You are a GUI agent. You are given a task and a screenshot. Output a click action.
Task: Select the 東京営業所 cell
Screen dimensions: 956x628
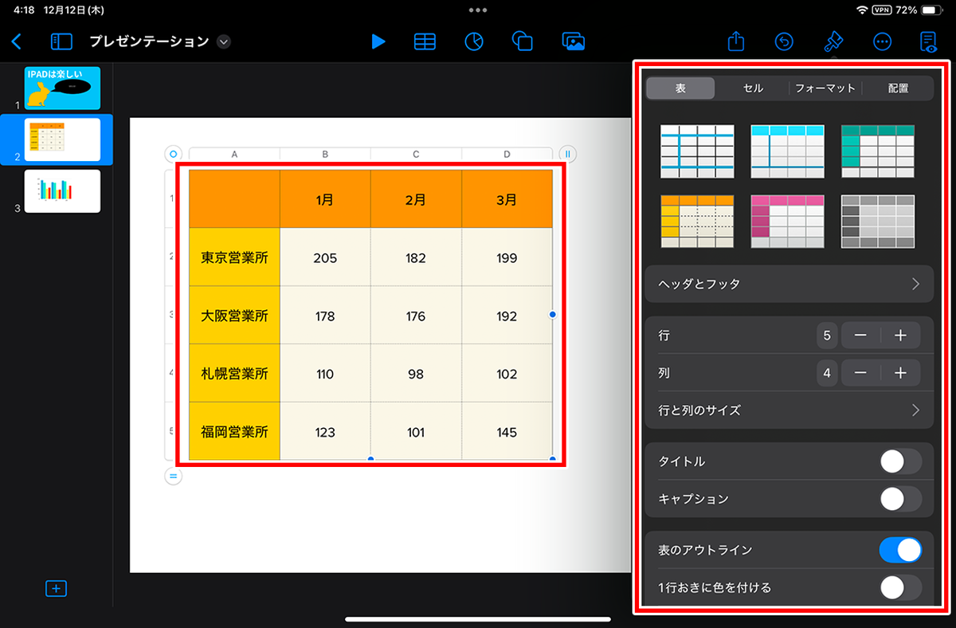(234, 257)
